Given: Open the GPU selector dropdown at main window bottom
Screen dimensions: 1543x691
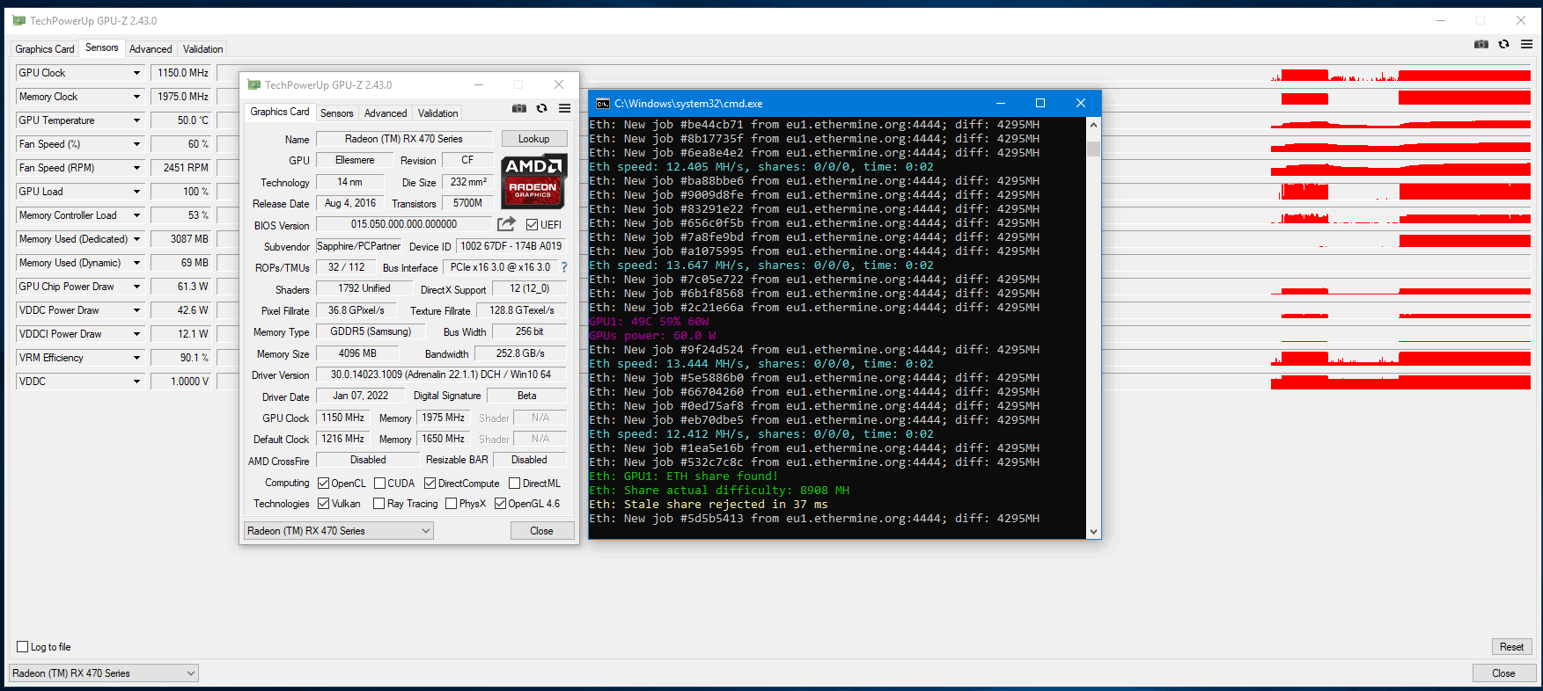Looking at the screenshot, I should 104,673.
